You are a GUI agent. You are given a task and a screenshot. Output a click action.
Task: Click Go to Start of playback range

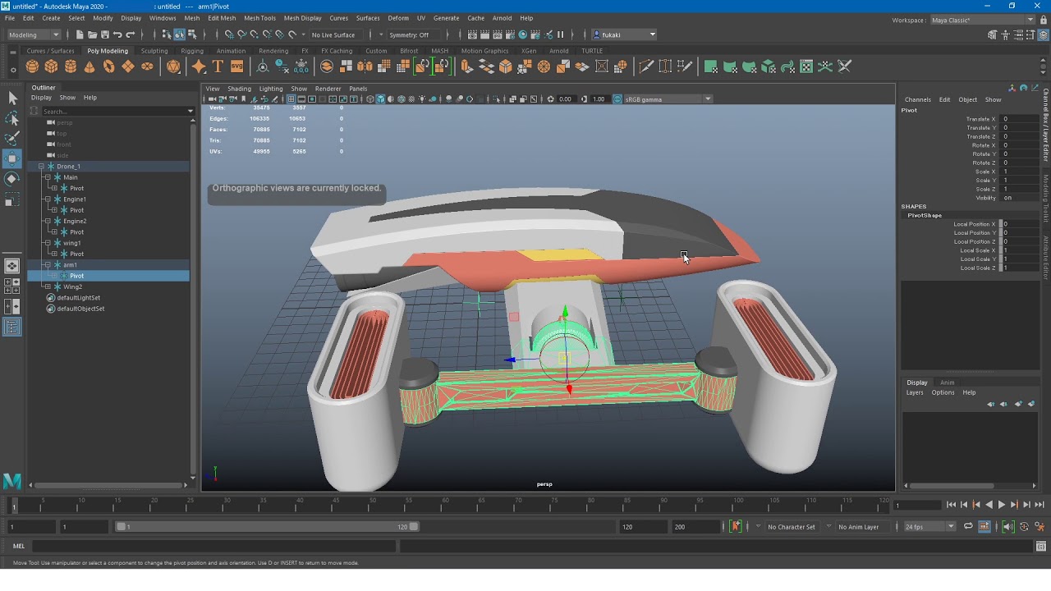point(951,505)
